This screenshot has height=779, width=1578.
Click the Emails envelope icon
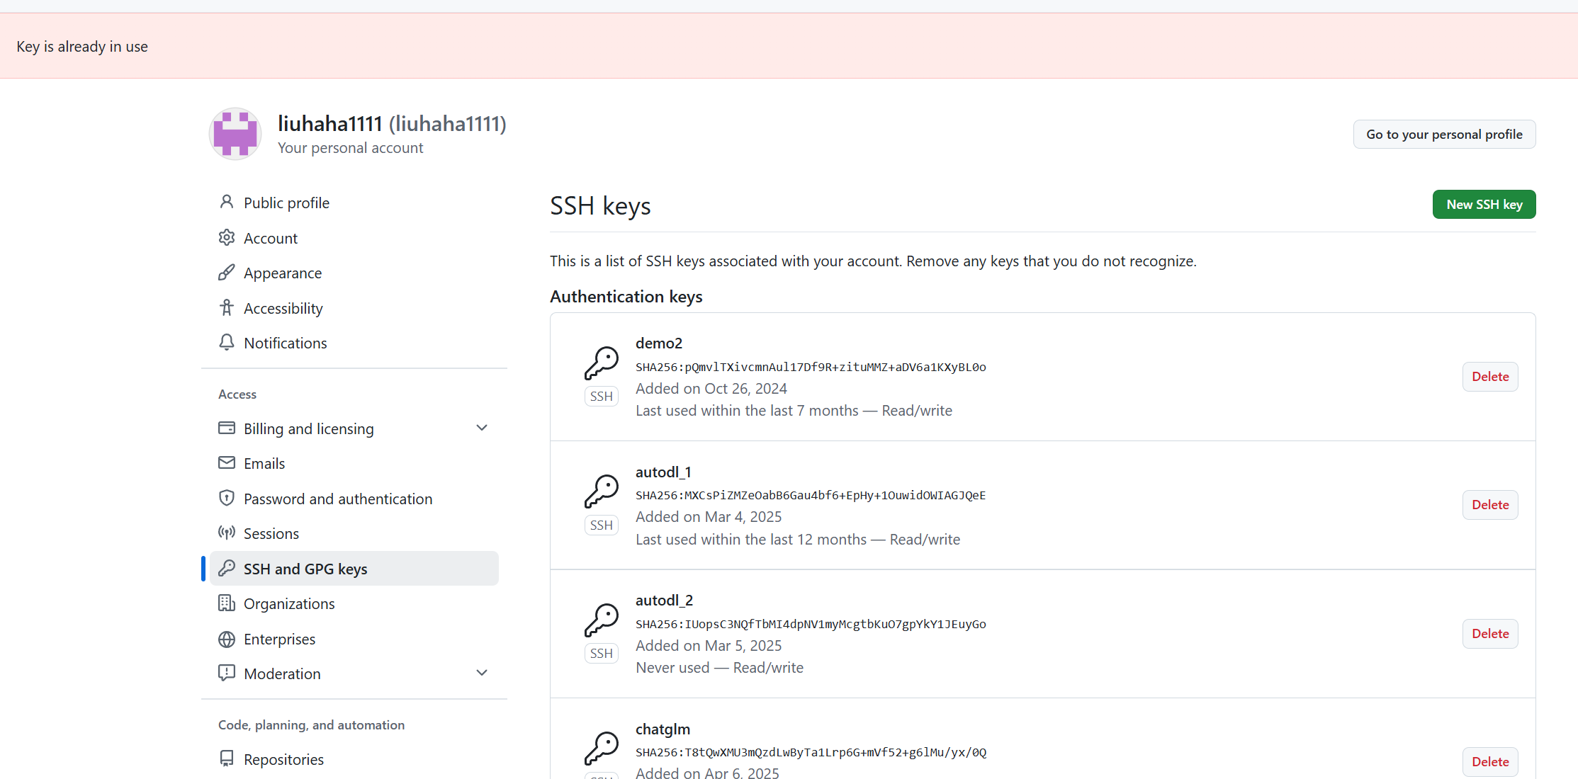click(226, 463)
